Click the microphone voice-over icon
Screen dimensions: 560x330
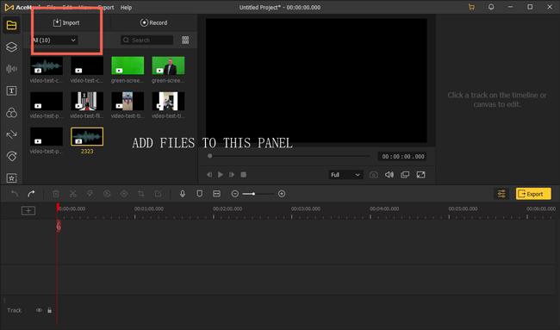tap(183, 194)
